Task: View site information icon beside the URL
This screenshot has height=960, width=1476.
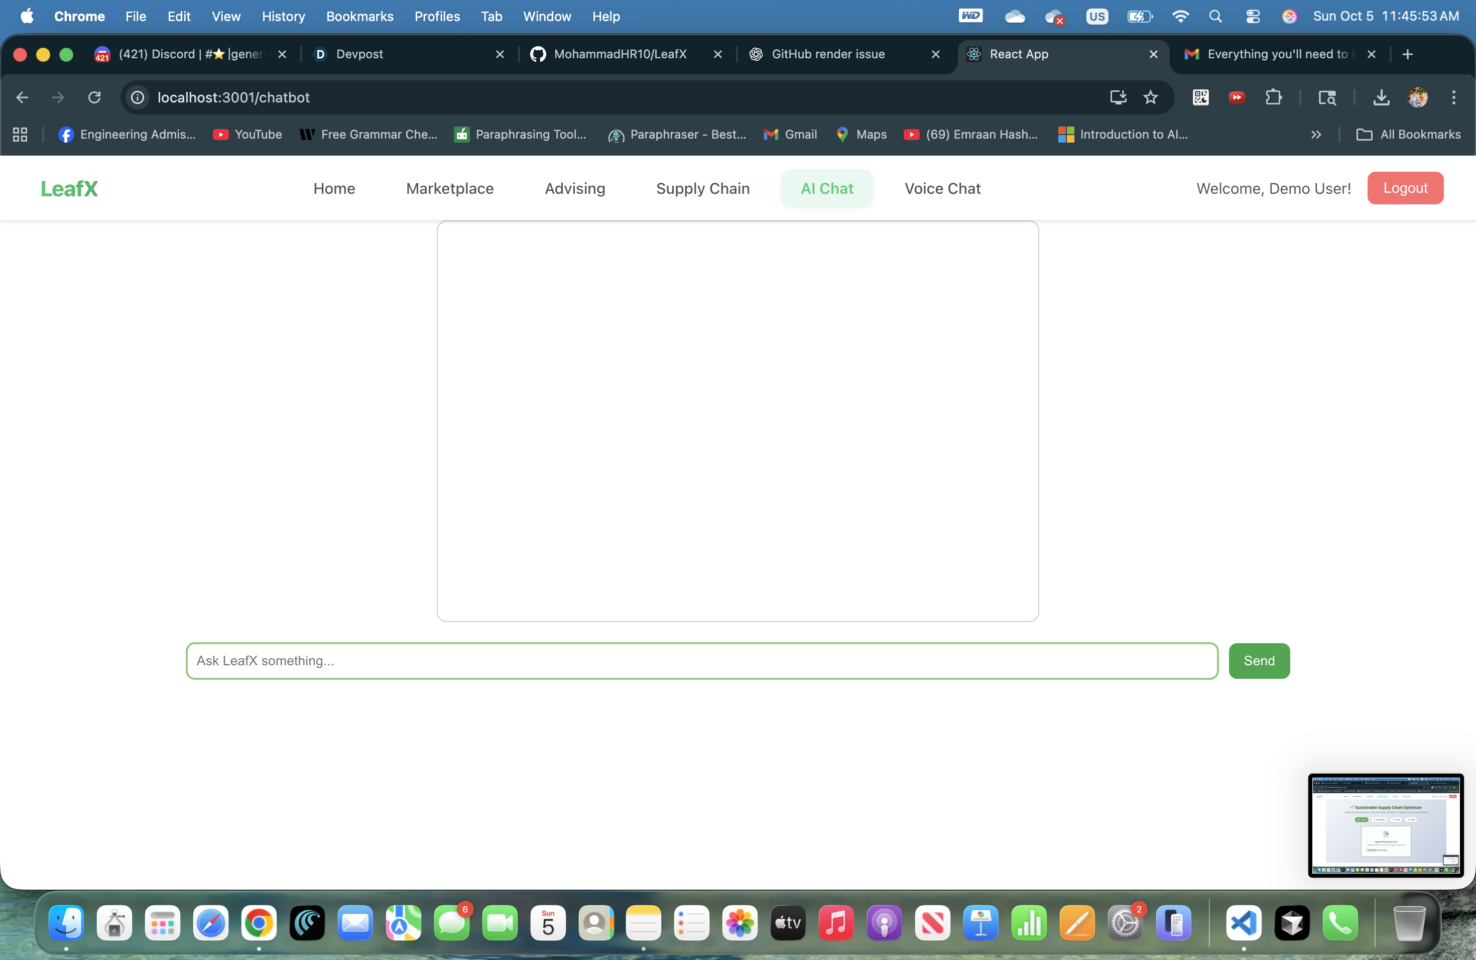Action: [138, 97]
